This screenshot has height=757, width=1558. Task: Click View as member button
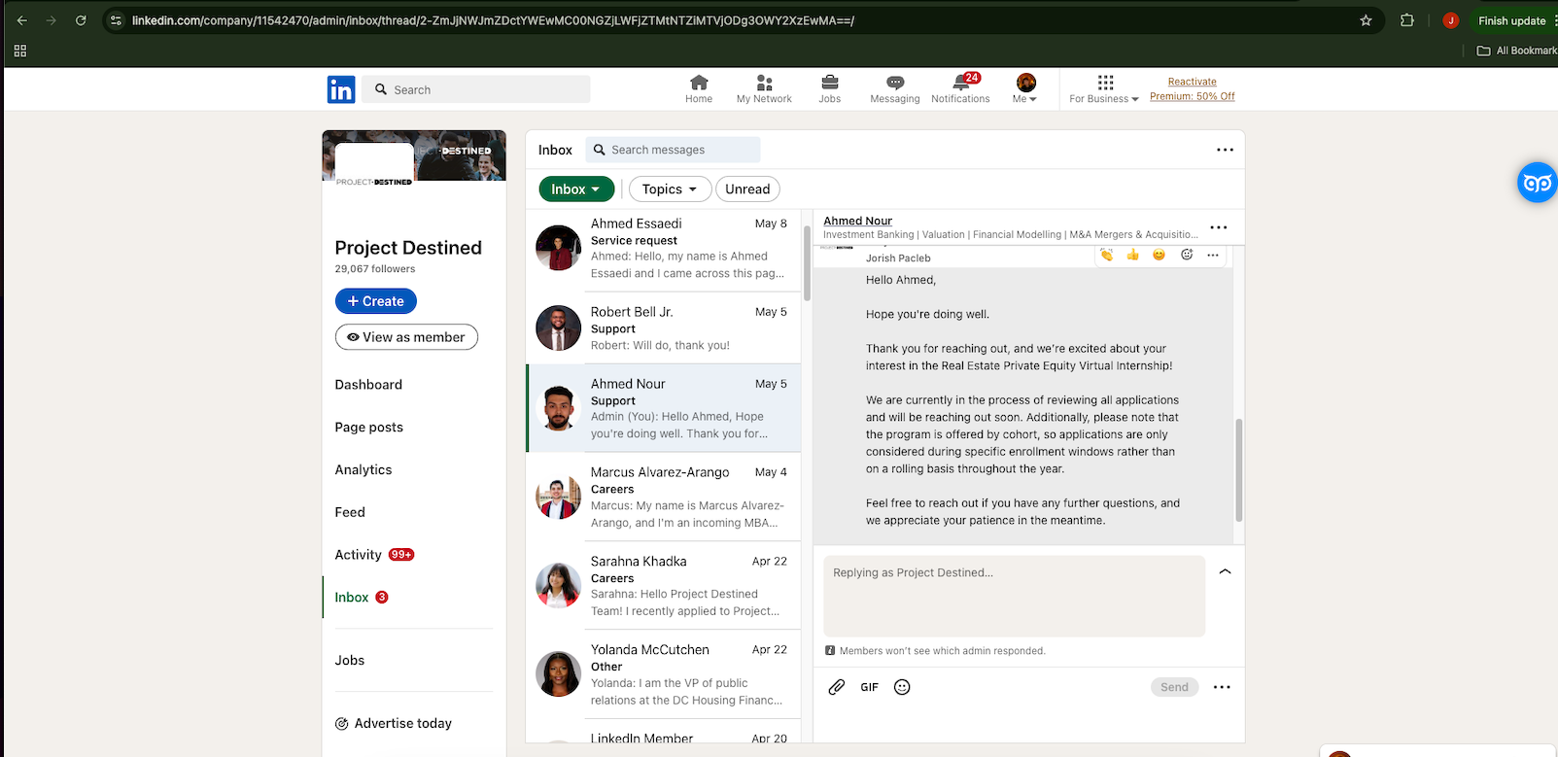point(406,337)
